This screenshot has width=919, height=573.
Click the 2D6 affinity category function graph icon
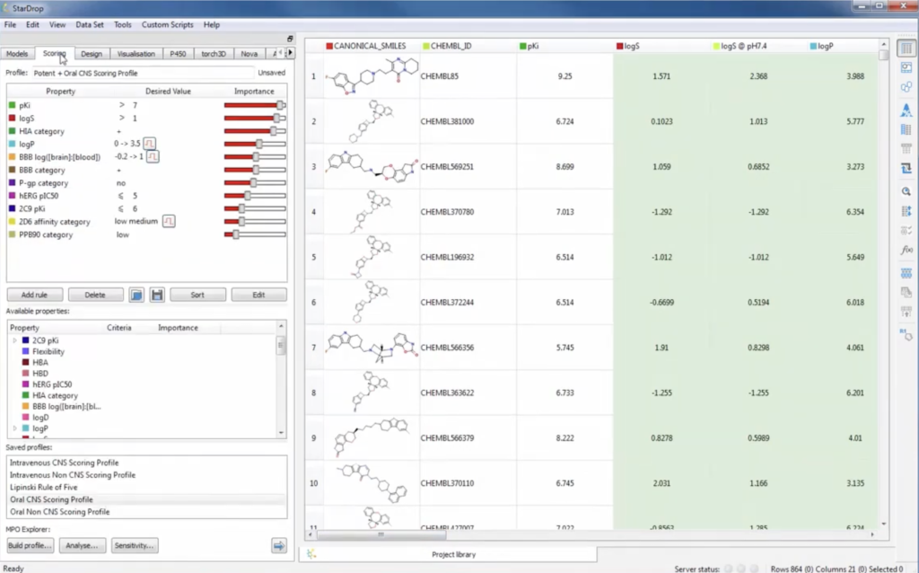168,221
